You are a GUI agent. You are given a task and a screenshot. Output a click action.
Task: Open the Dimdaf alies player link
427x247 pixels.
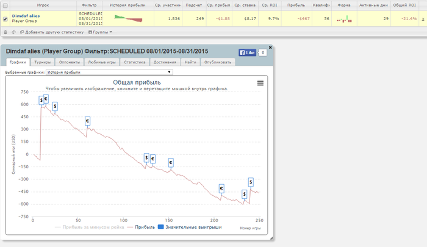tap(26, 16)
